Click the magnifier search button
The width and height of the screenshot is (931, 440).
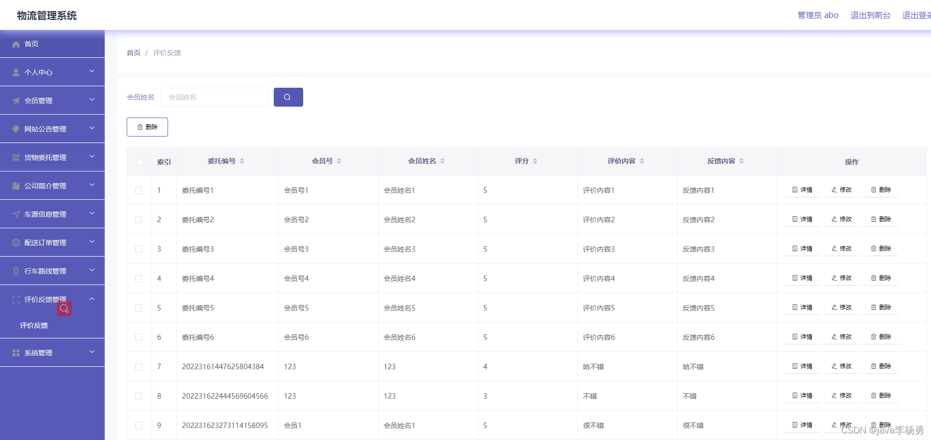(288, 97)
